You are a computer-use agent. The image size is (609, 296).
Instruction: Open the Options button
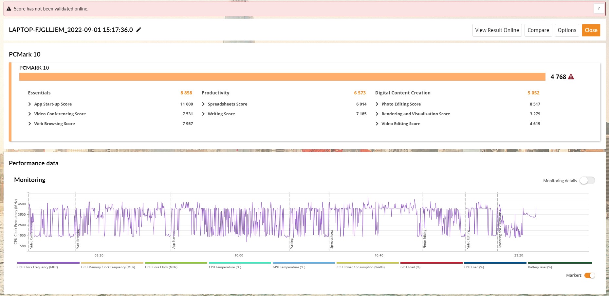click(567, 30)
